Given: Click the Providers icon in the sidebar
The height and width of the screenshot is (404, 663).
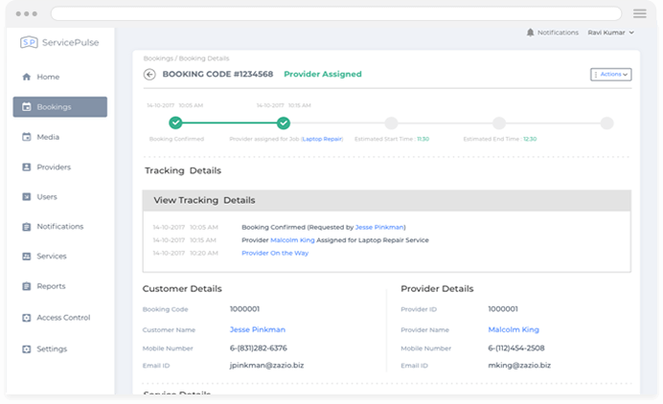Looking at the screenshot, I should click(27, 167).
